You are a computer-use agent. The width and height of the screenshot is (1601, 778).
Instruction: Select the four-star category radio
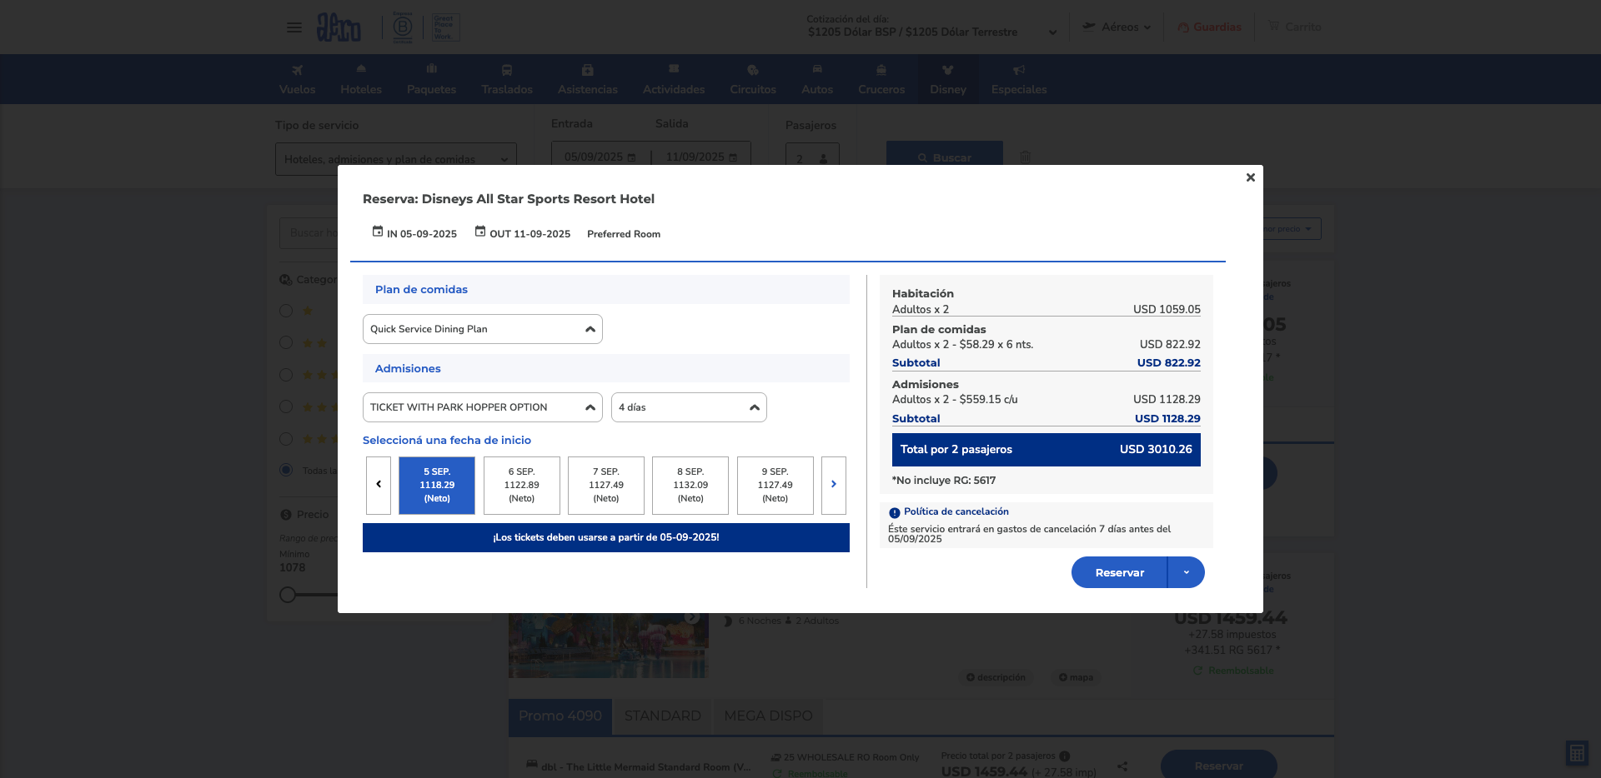point(286,406)
